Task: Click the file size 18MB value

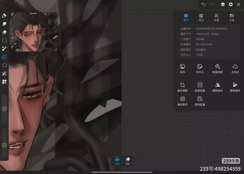Action: pyautogui.click(x=199, y=55)
